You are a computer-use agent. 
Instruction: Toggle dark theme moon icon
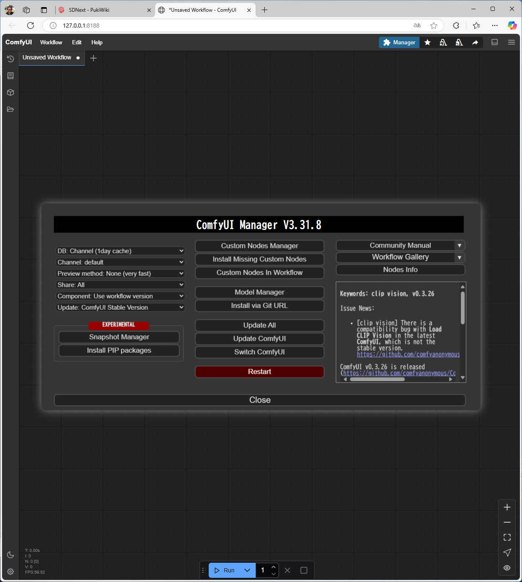tap(10, 555)
